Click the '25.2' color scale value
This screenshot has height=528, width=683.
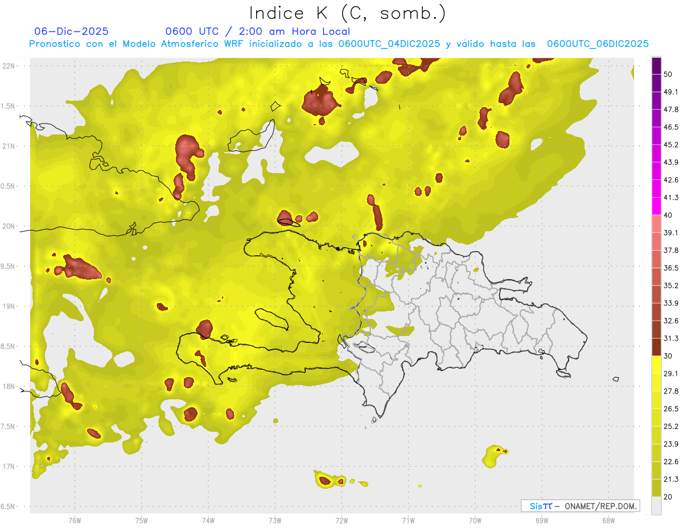pos(671,426)
